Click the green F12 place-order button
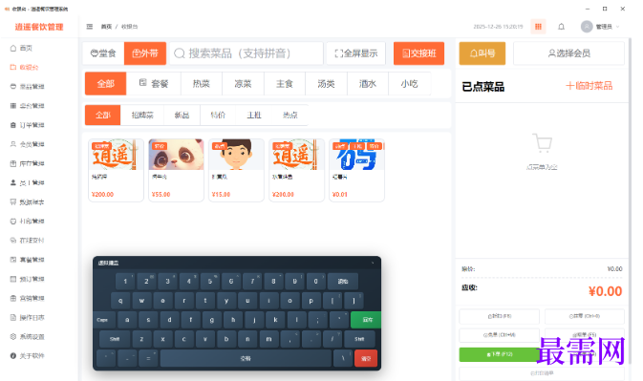The width and height of the screenshot is (643, 381). pos(499,354)
